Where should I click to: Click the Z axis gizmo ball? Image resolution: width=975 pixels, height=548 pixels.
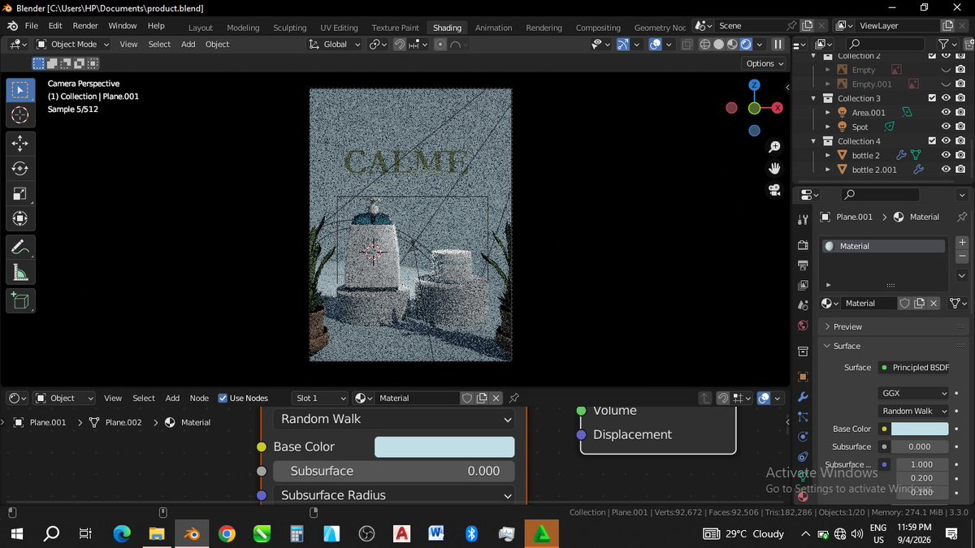pos(754,84)
